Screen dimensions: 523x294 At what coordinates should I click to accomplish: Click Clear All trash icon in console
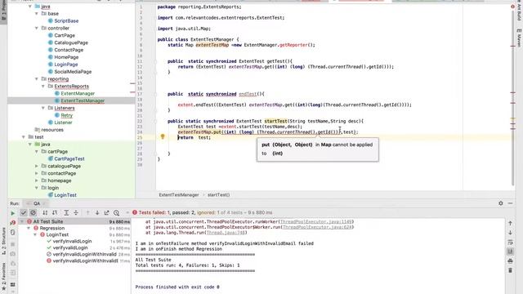pyautogui.click(x=510, y=270)
